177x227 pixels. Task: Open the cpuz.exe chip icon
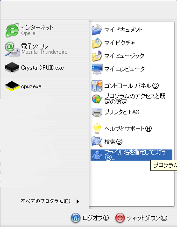click(x=12, y=86)
